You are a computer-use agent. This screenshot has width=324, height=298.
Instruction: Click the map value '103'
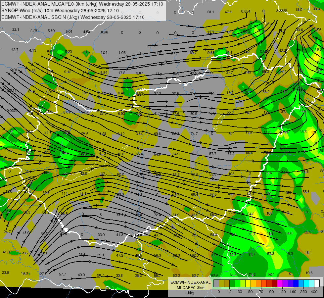coord(269,213)
